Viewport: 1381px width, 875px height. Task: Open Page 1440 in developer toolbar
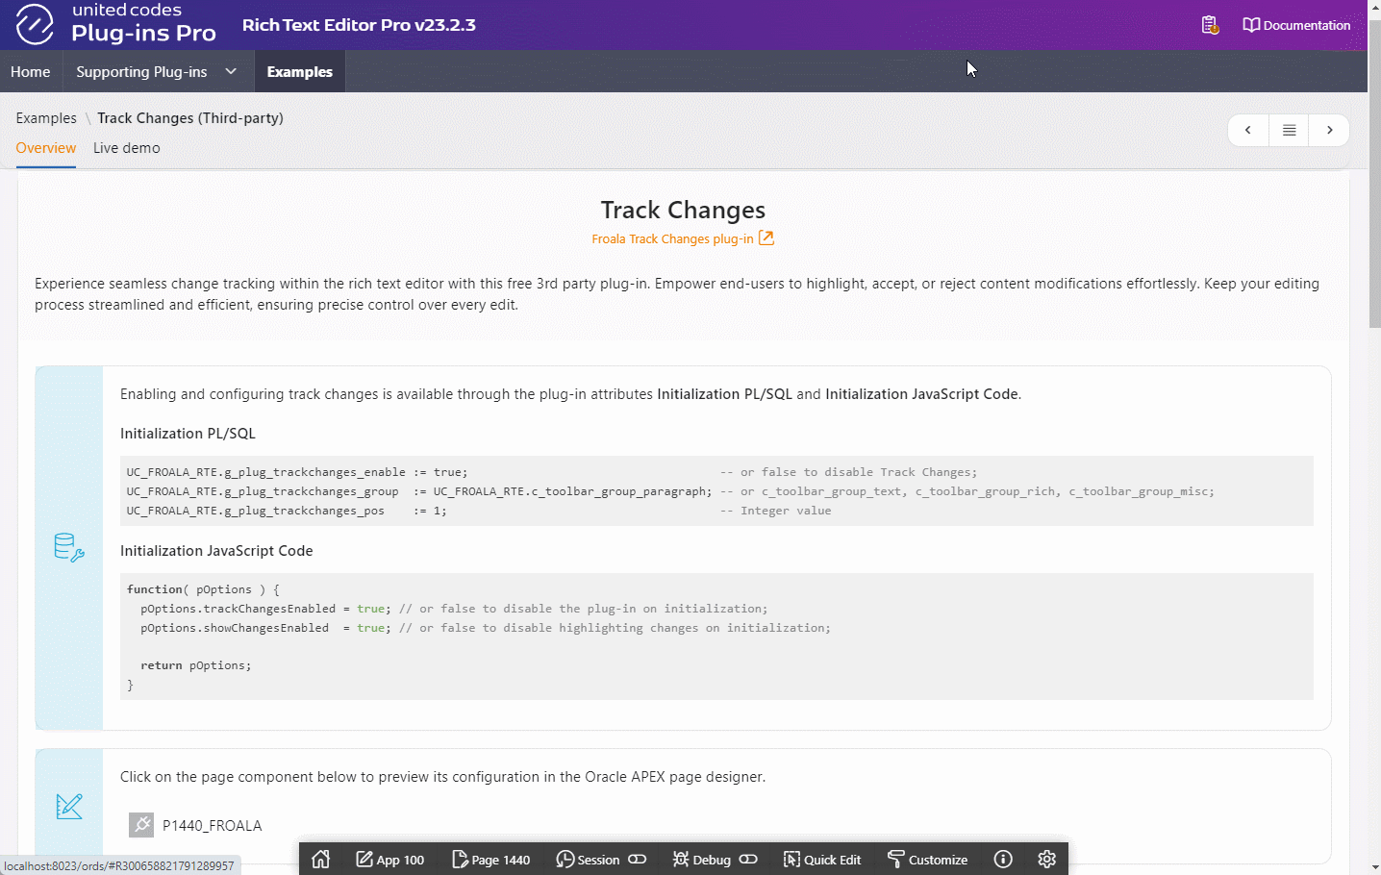pos(491,860)
